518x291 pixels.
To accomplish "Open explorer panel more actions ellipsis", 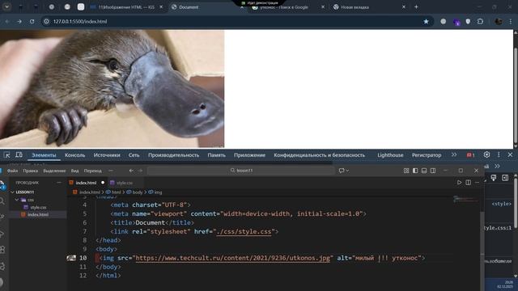I will pyautogui.click(x=59, y=183).
